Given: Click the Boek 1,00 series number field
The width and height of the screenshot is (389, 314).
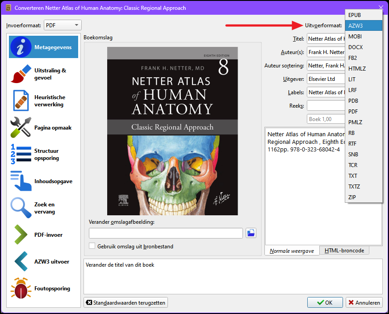Looking at the screenshot, I should point(326,119).
